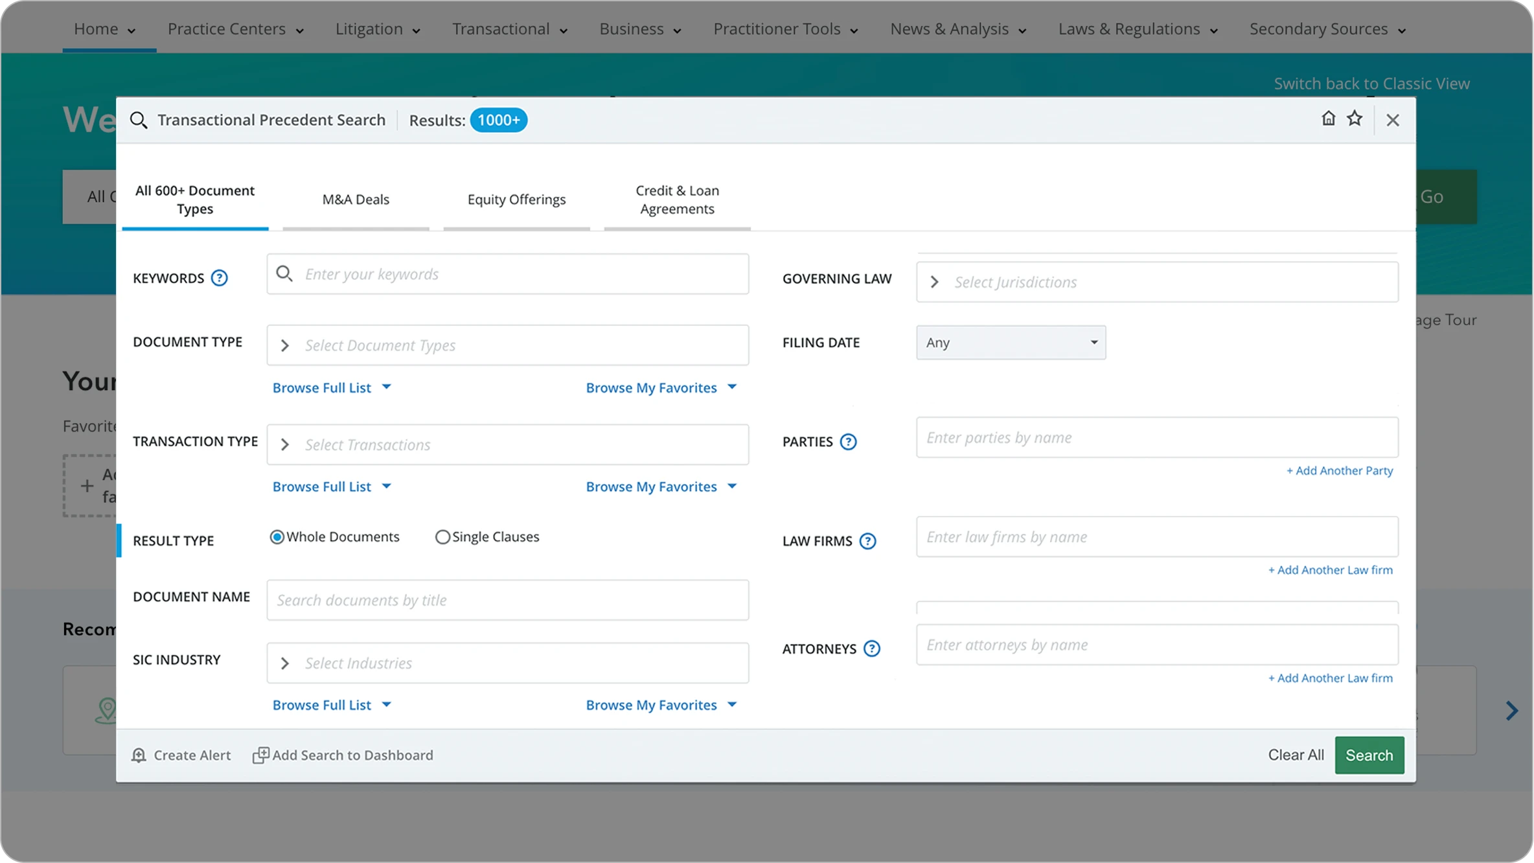
Task: Click the magnifying glass beside Transactional Precedent Search
Action: (x=139, y=120)
